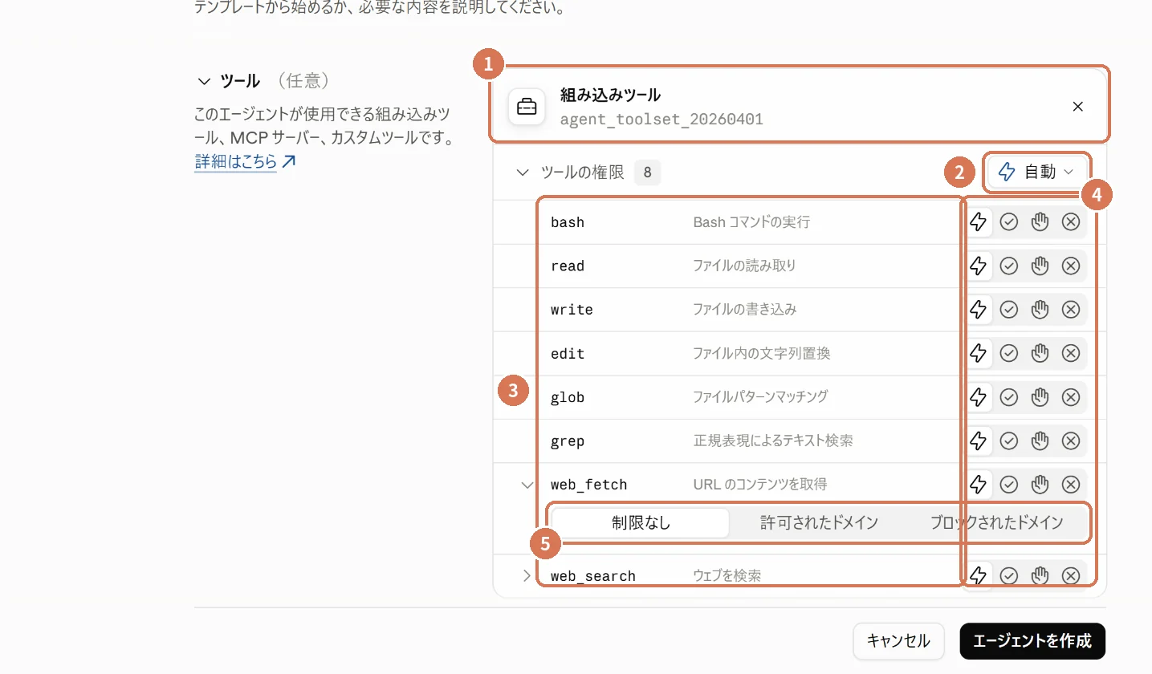Switch to 許可されたドメイン tab
The height and width of the screenshot is (674, 1152).
point(819,523)
